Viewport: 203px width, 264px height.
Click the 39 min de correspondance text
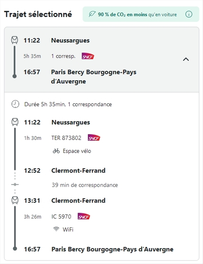point(85,185)
